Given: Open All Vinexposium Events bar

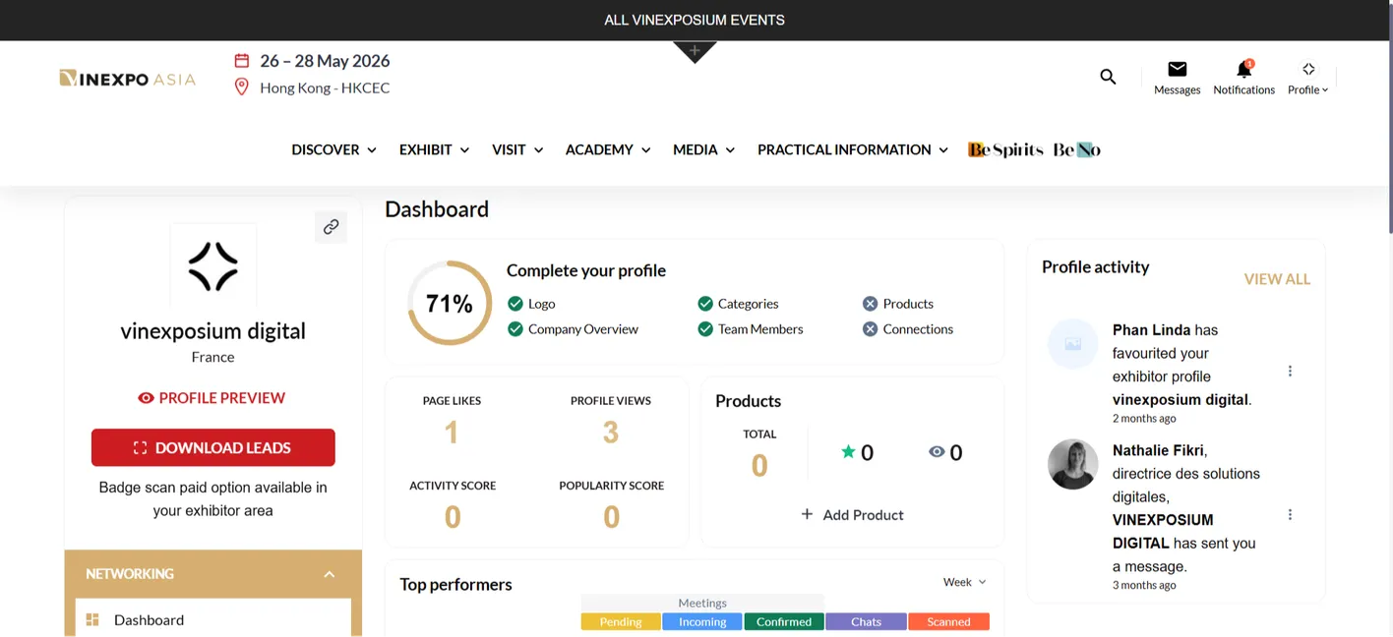Looking at the screenshot, I should pyautogui.click(x=695, y=20).
